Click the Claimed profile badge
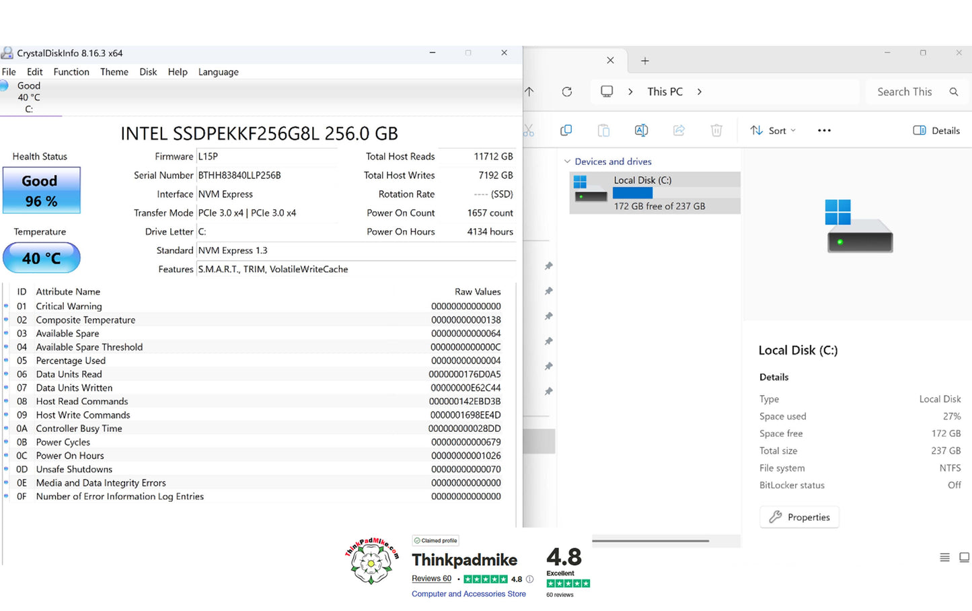The image size is (972, 611). (436, 540)
